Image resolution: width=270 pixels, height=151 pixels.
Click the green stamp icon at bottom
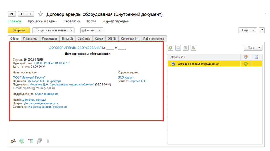[22, 141]
